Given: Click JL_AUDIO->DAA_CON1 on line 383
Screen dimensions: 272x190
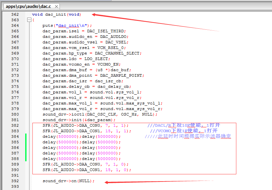Looking at the screenshot, I should [x=77, y=131].
